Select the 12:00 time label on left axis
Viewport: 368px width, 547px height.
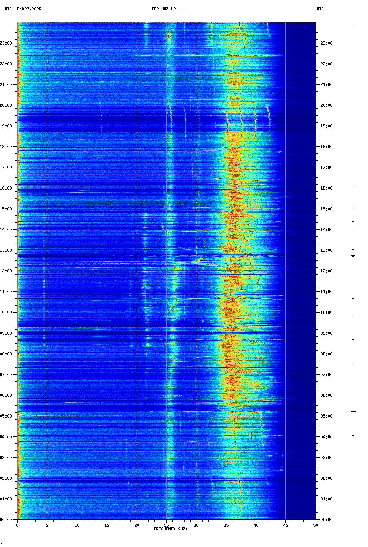tap(6, 271)
